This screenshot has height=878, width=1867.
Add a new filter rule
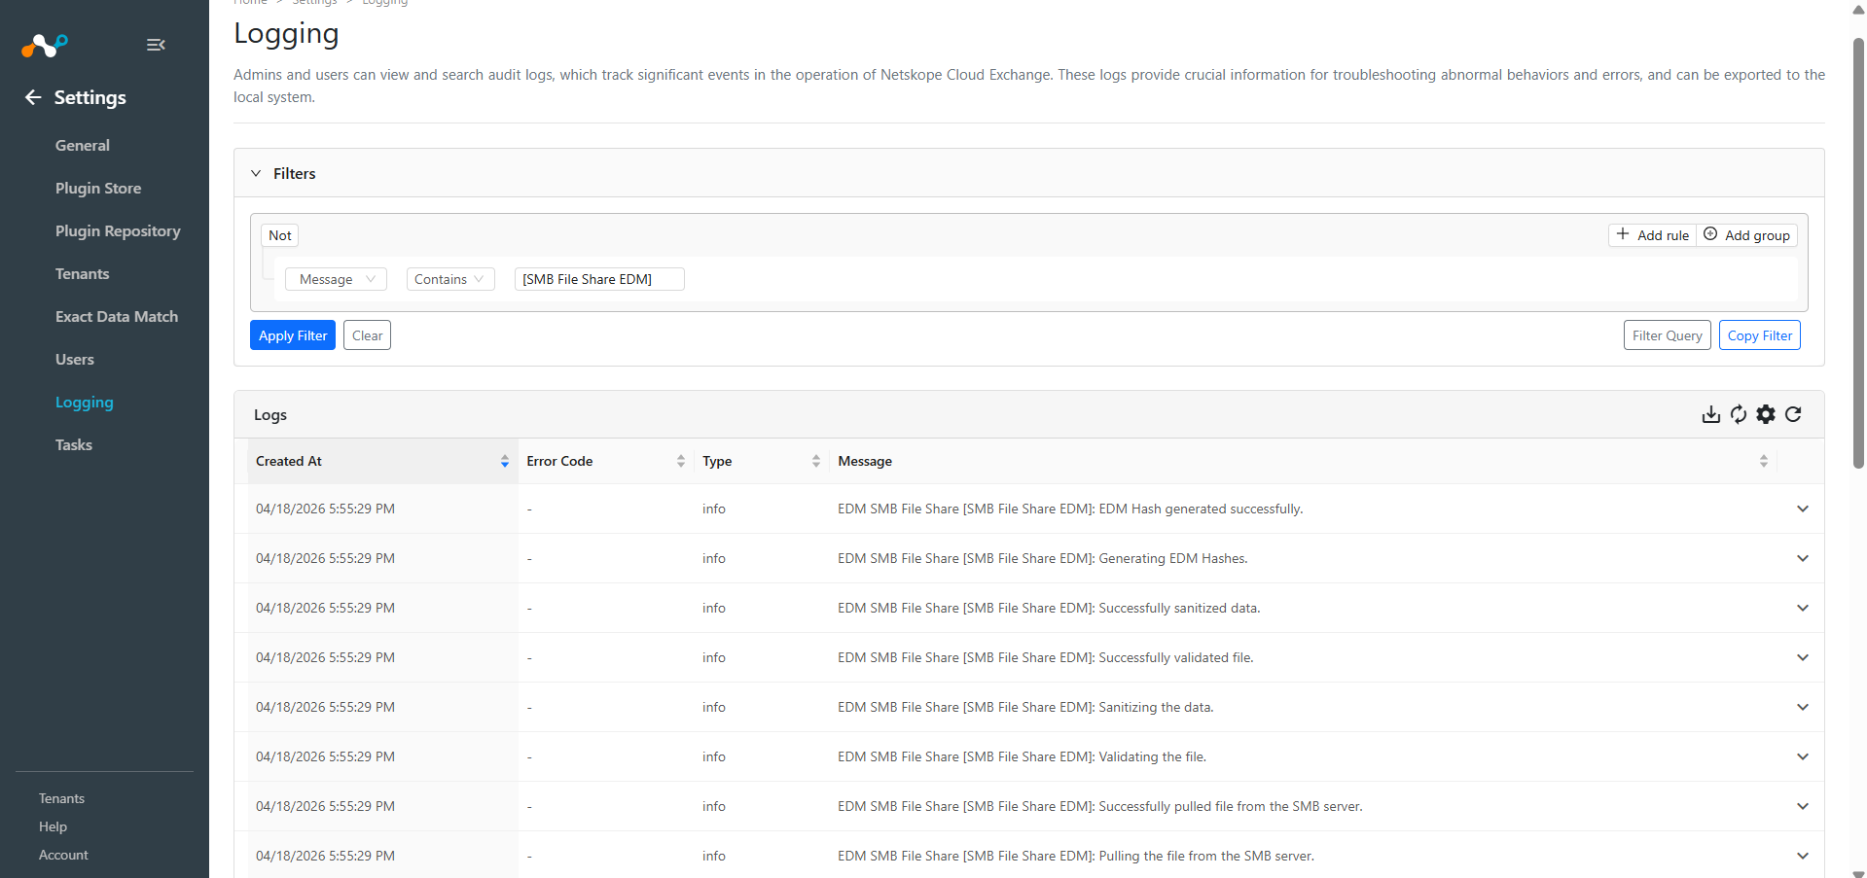[1652, 235]
